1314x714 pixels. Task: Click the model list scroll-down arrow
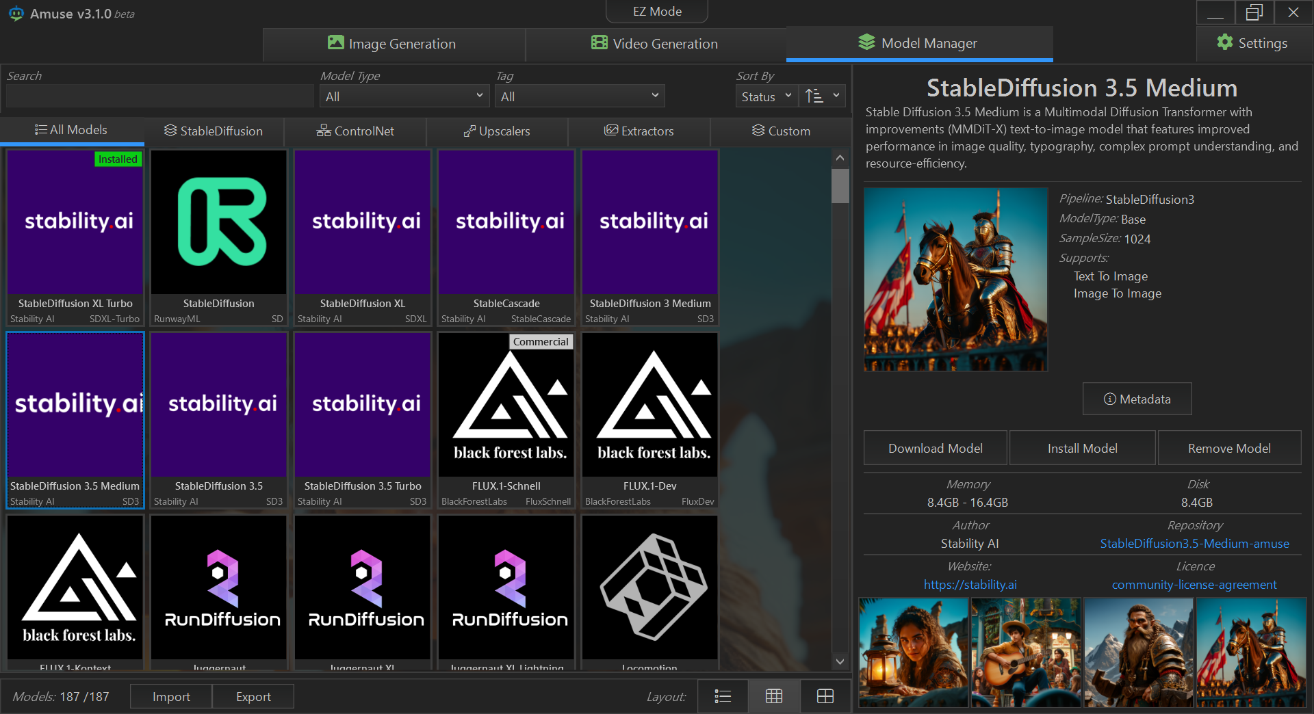coord(840,661)
